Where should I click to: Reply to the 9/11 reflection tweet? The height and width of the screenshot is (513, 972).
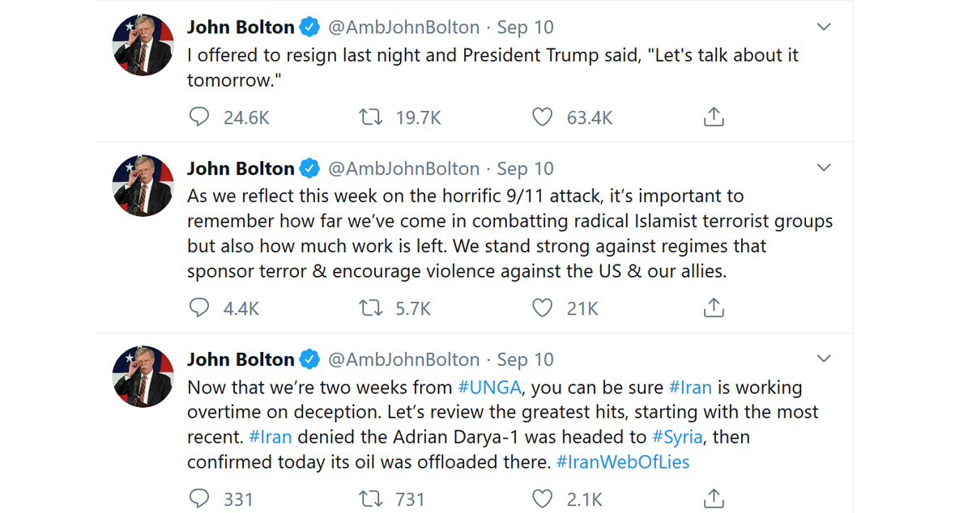tap(199, 307)
